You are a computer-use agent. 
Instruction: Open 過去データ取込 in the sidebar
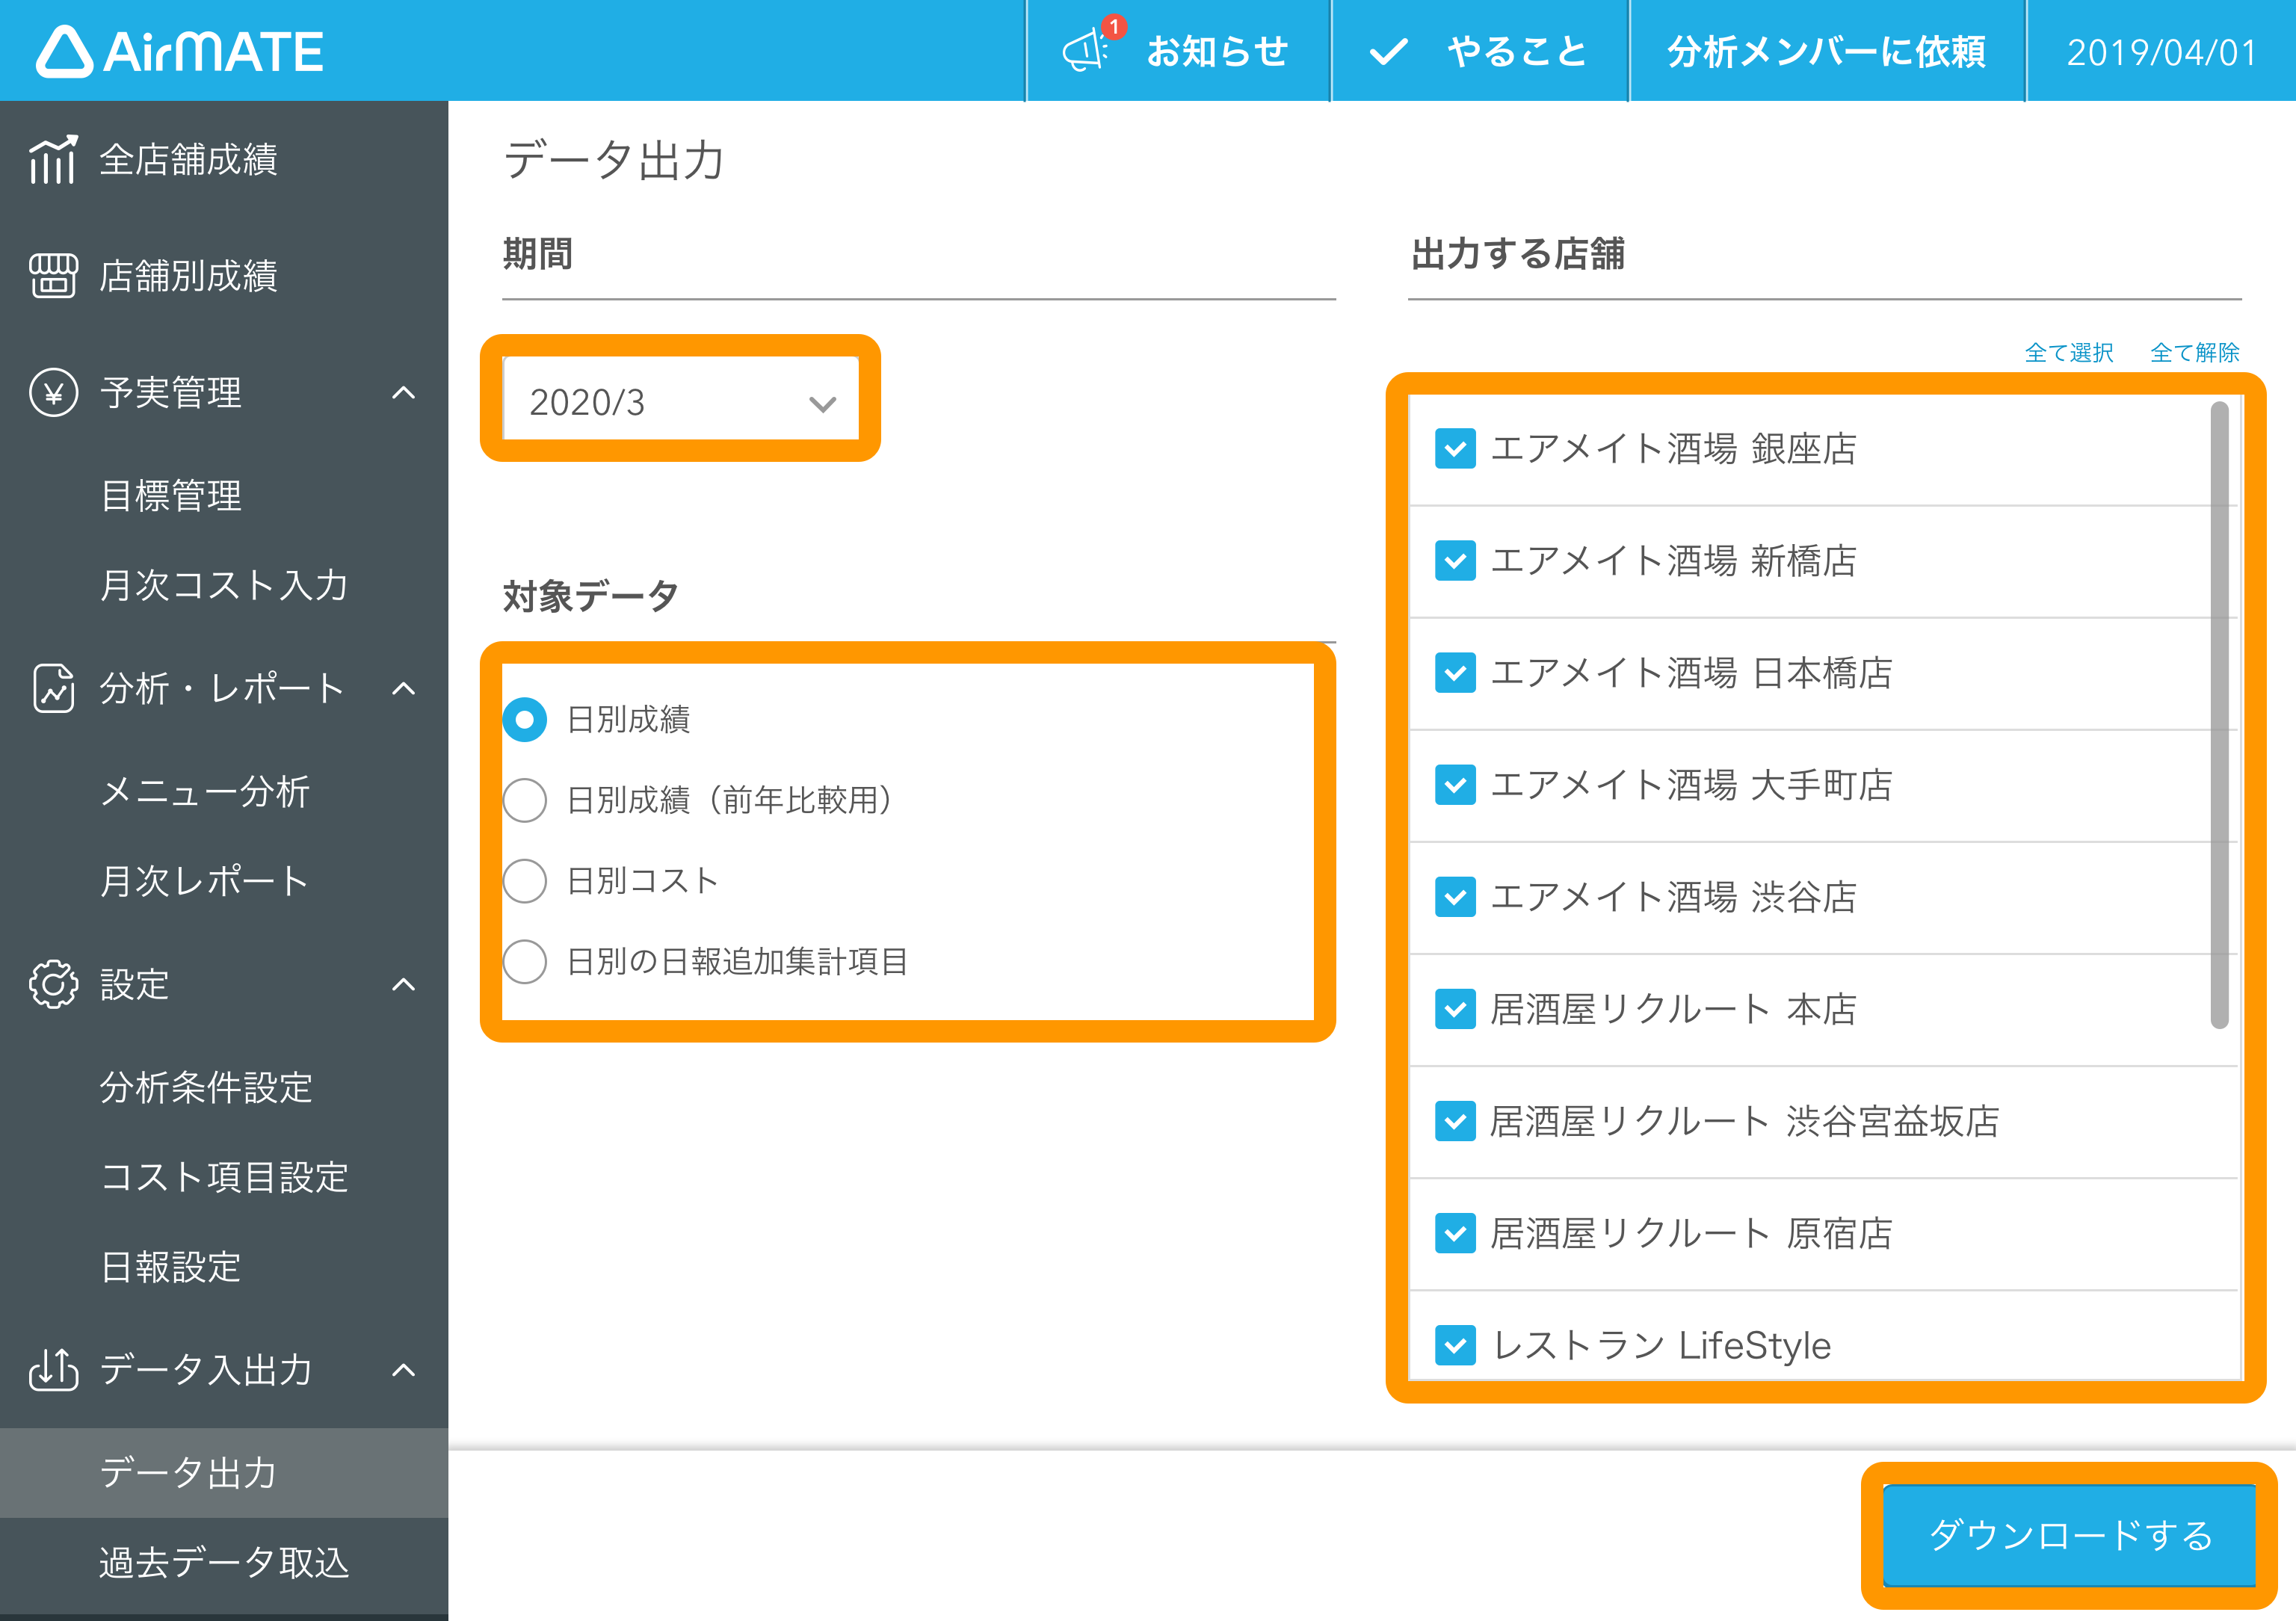tap(224, 1562)
